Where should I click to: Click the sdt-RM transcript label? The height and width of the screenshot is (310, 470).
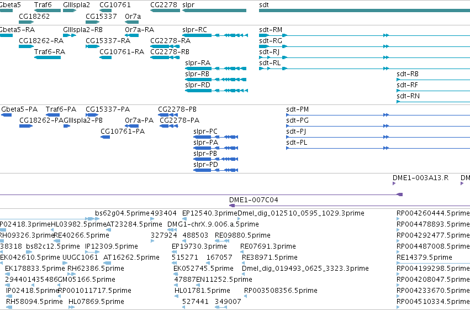pos(271,30)
